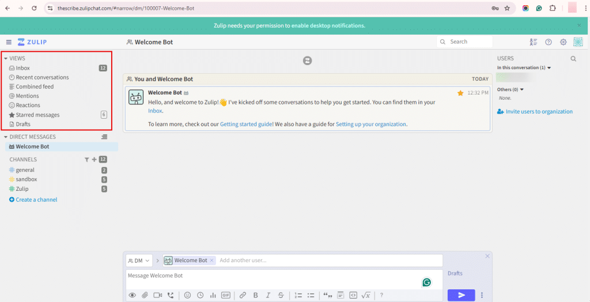
Task: Dismiss the desktop notifications banner
Action: (579, 25)
